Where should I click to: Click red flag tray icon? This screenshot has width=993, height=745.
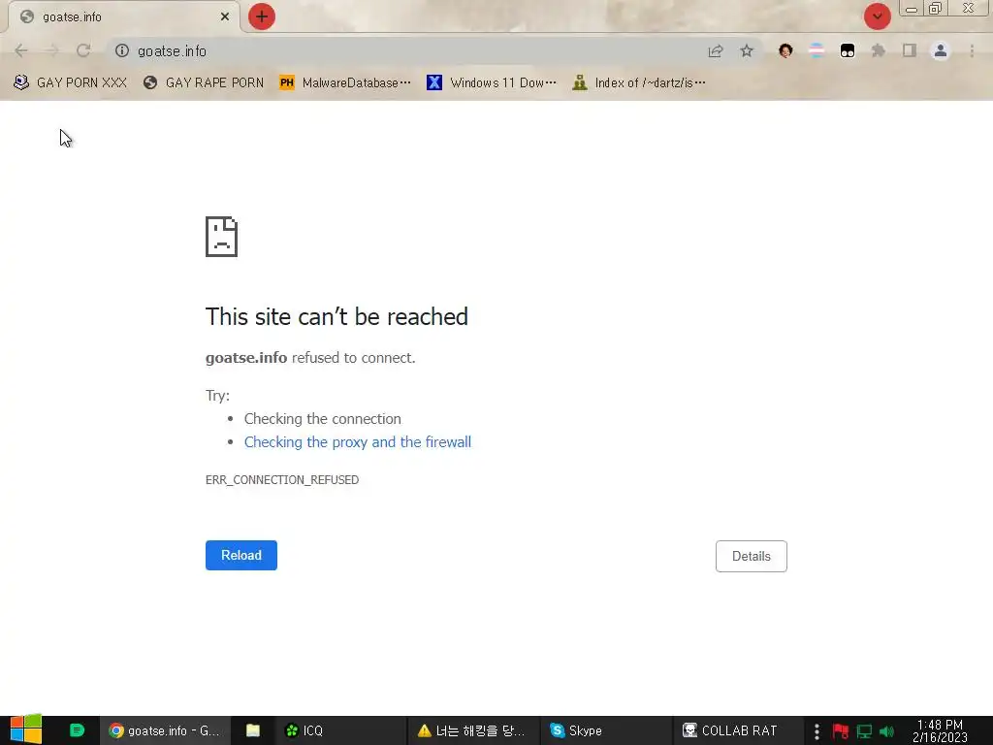tap(841, 731)
